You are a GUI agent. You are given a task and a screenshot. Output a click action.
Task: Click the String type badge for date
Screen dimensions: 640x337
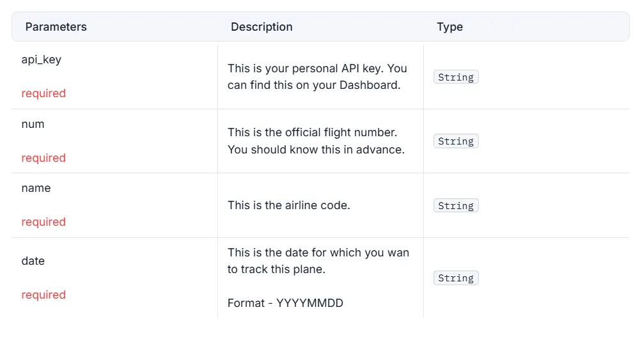tap(456, 278)
